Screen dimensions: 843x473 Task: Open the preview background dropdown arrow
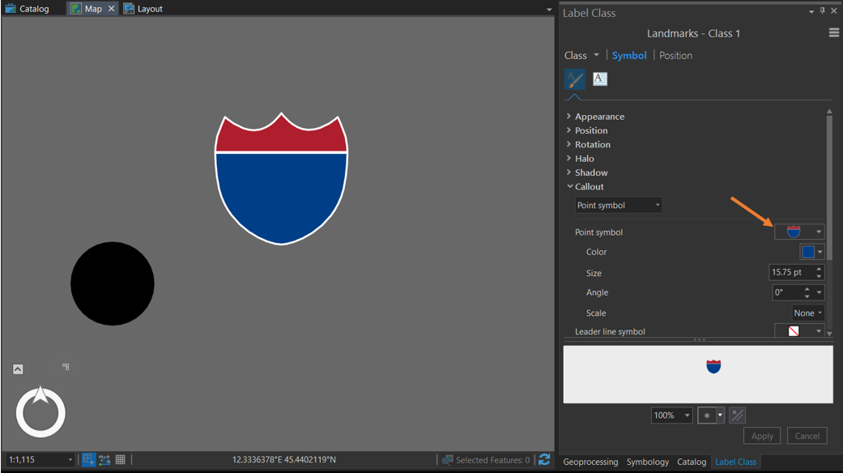coord(721,415)
